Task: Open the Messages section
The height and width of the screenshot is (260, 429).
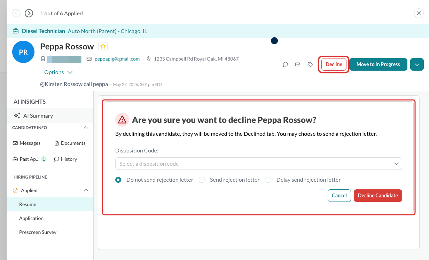Action: [x=27, y=143]
